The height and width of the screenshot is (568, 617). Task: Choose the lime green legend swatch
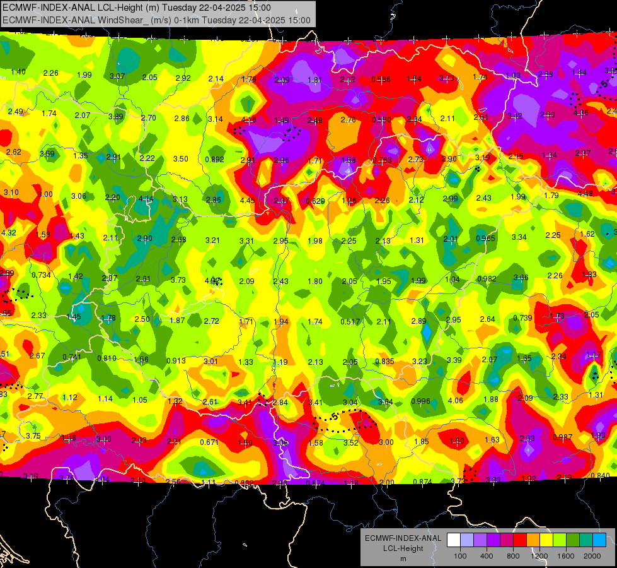pos(560,540)
